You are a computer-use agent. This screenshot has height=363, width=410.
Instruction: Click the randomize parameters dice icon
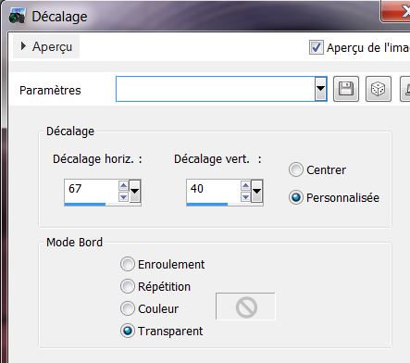click(379, 89)
